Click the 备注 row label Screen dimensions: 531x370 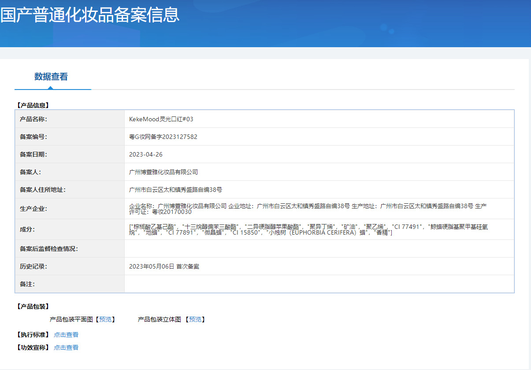coord(27,284)
